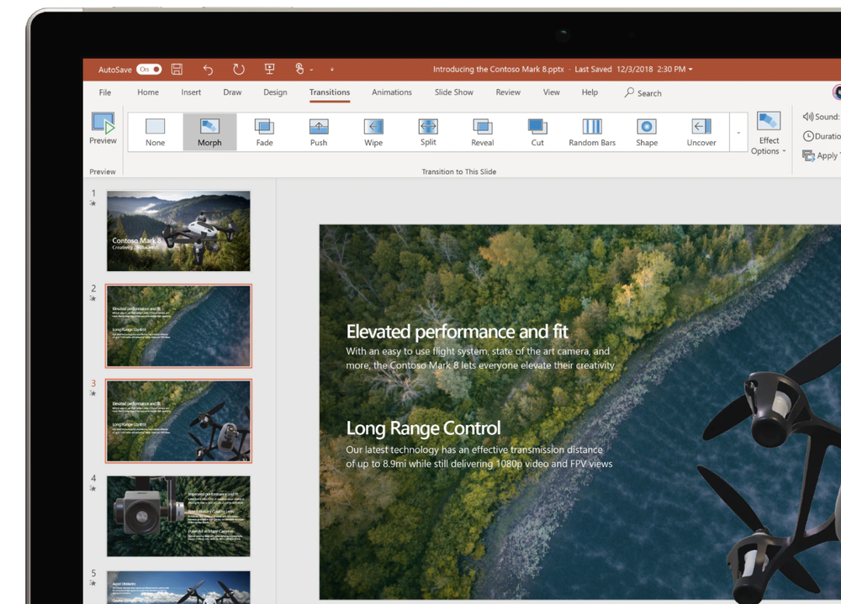Screen dimensions: 841x604
Task: Apply the Random Bars transition
Action: [x=591, y=130]
